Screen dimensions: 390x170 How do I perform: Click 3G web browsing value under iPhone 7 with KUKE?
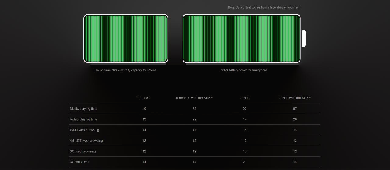(x=194, y=151)
